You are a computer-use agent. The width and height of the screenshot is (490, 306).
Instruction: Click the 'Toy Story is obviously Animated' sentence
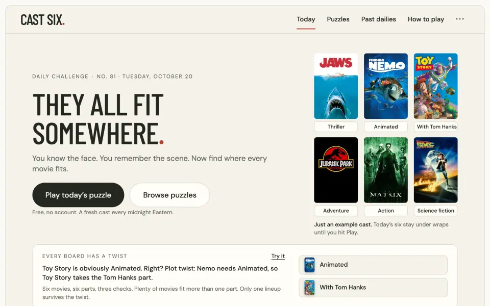click(x=160, y=273)
